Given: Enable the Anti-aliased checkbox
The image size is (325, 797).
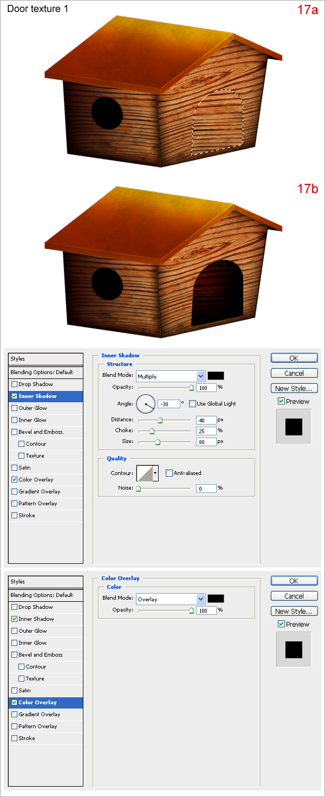Looking at the screenshot, I should click(169, 473).
